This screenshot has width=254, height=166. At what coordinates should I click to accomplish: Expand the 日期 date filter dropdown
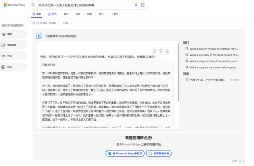[67, 23]
